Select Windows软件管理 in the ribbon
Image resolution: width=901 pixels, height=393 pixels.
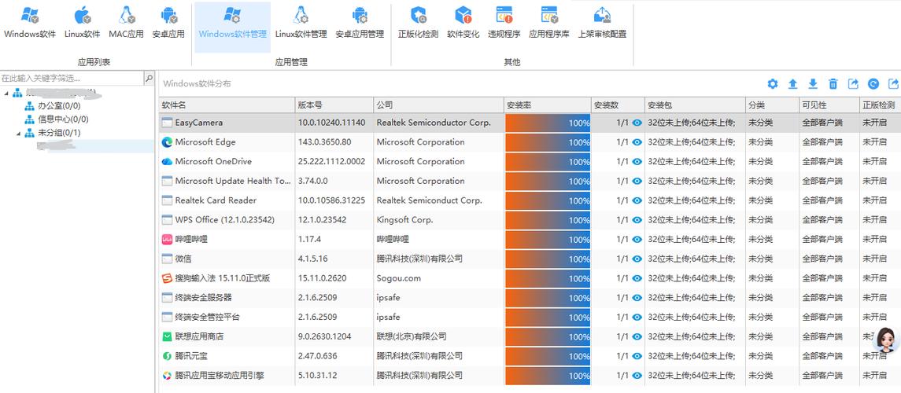(x=233, y=27)
